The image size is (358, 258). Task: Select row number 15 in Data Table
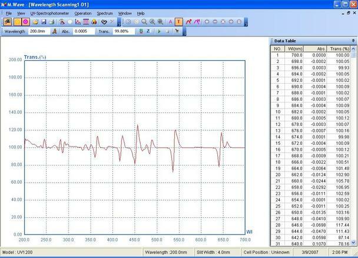click(310, 143)
